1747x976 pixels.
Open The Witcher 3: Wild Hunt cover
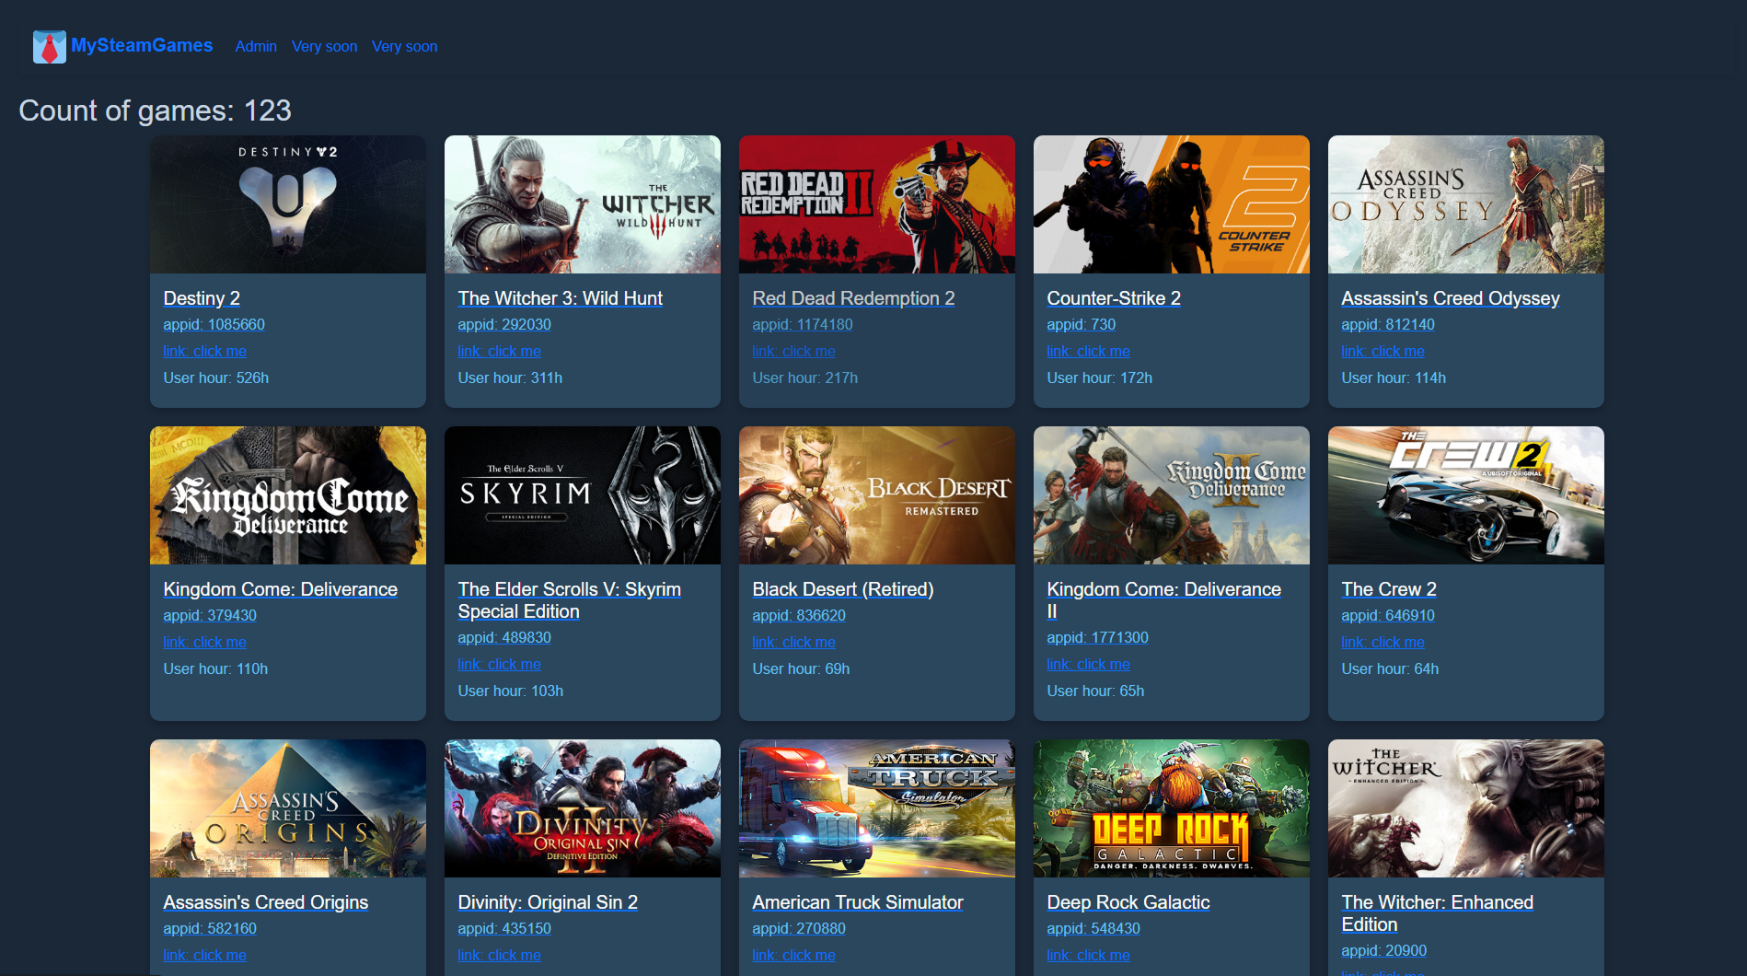(583, 204)
